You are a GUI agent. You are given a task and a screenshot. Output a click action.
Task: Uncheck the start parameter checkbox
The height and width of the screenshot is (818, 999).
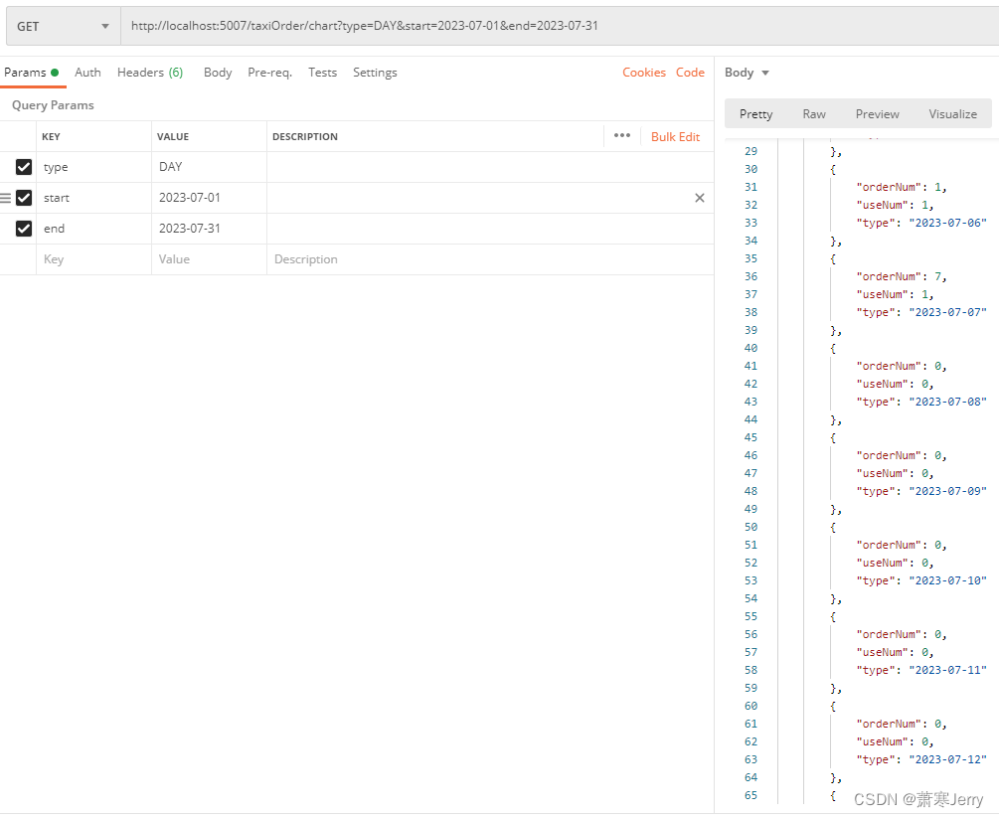[x=24, y=198]
